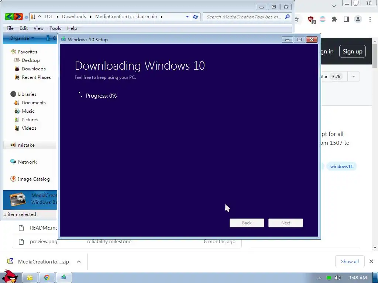The height and width of the screenshot is (283, 378).
Task: Open the Organize dropdown in Explorer
Action: (21, 38)
